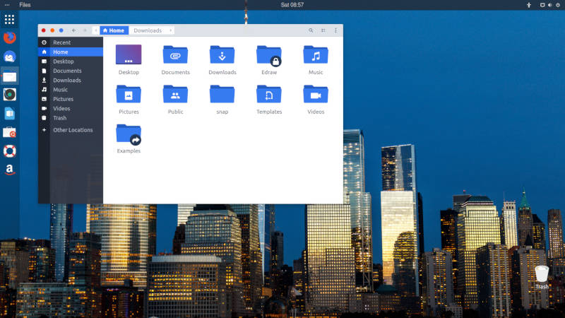Click the screen indicator in the top bar
The image size is (565, 318).
point(542,5)
